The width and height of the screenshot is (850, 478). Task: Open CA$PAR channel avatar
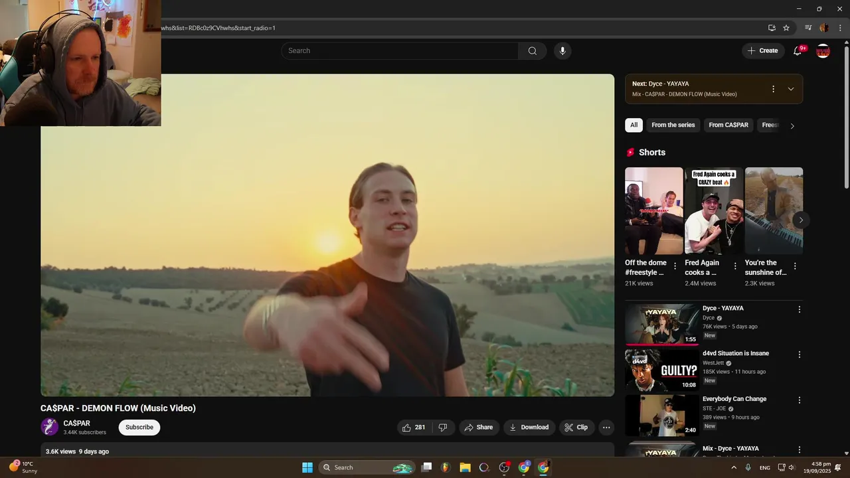click(x=49, y=427)
